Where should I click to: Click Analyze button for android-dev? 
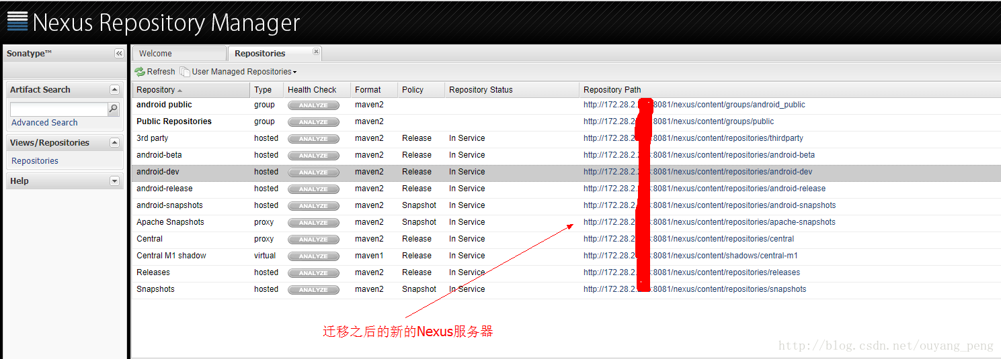tap(313, 172)
